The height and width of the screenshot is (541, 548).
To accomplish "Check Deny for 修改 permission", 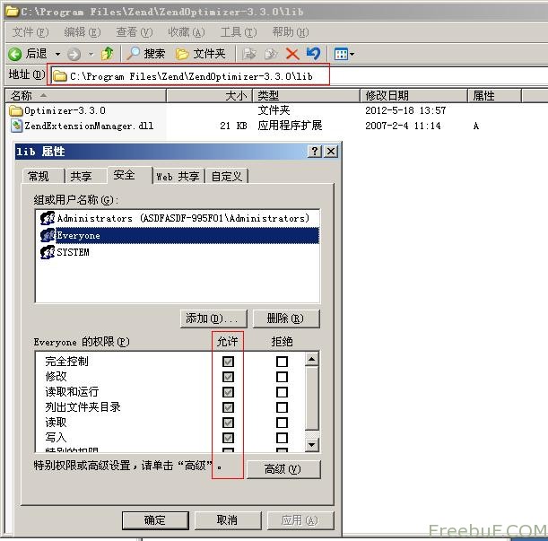I will click(282, 377).
